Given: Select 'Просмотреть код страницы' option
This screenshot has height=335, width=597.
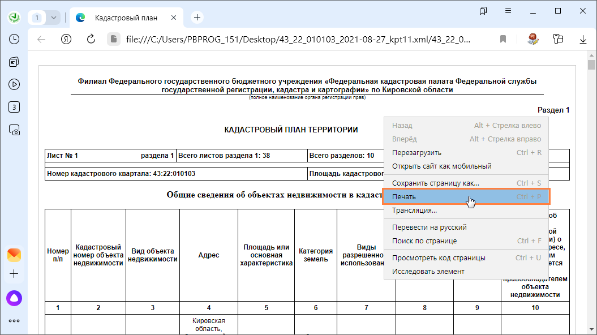Looking at the screenshot, I should click(439, 257).
